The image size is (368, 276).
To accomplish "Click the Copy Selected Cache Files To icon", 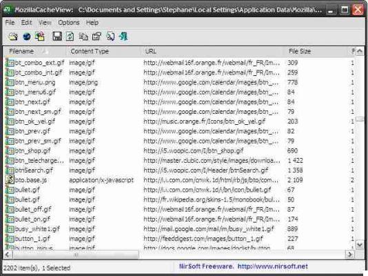I will pyautogui.click(x=40, y=37).
